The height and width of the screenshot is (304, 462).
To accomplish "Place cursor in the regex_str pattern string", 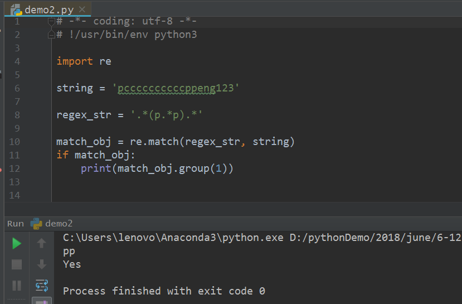I will pos(167,115).
